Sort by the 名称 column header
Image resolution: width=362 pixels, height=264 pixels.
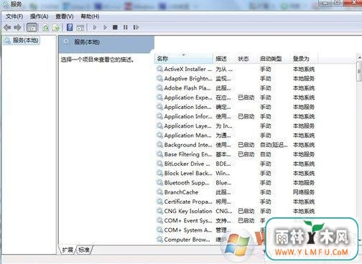[x=184, y=59]
